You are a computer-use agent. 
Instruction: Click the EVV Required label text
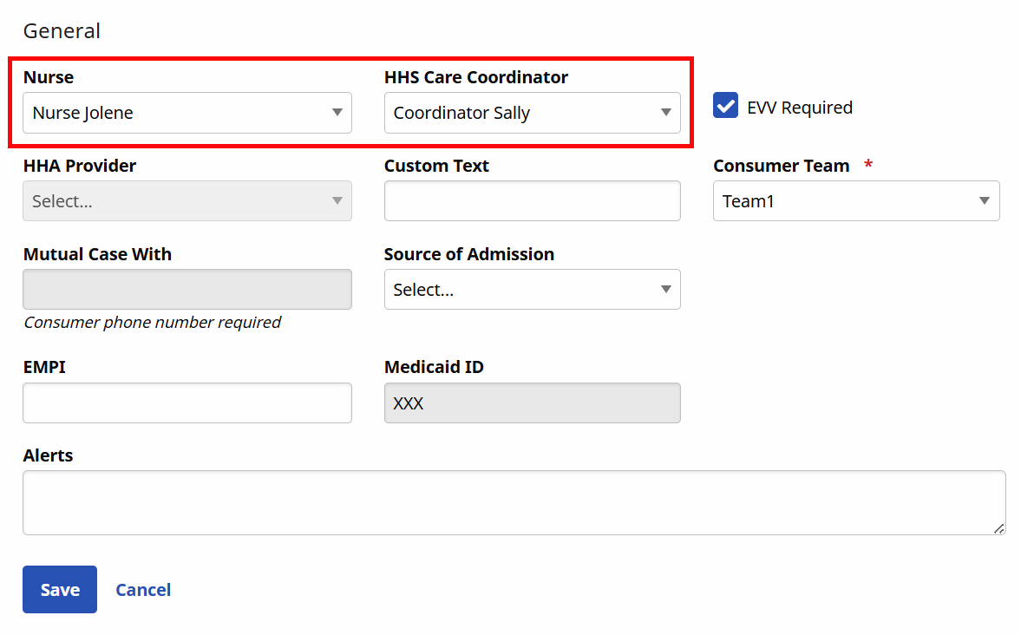pyautogui.click(x=799, y=108)
